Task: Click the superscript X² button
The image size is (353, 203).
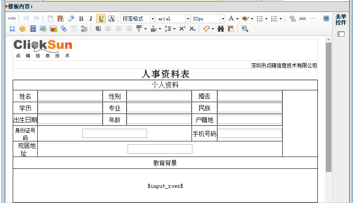Action: [182, 29]
